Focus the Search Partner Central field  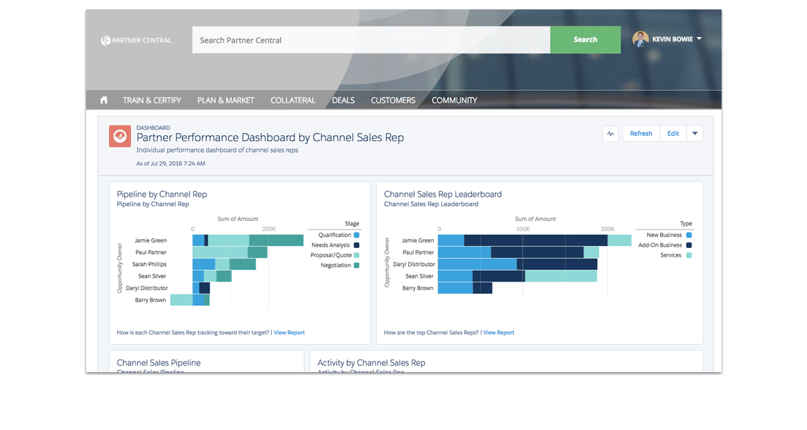pyautogui.click(x=371, y=40)
